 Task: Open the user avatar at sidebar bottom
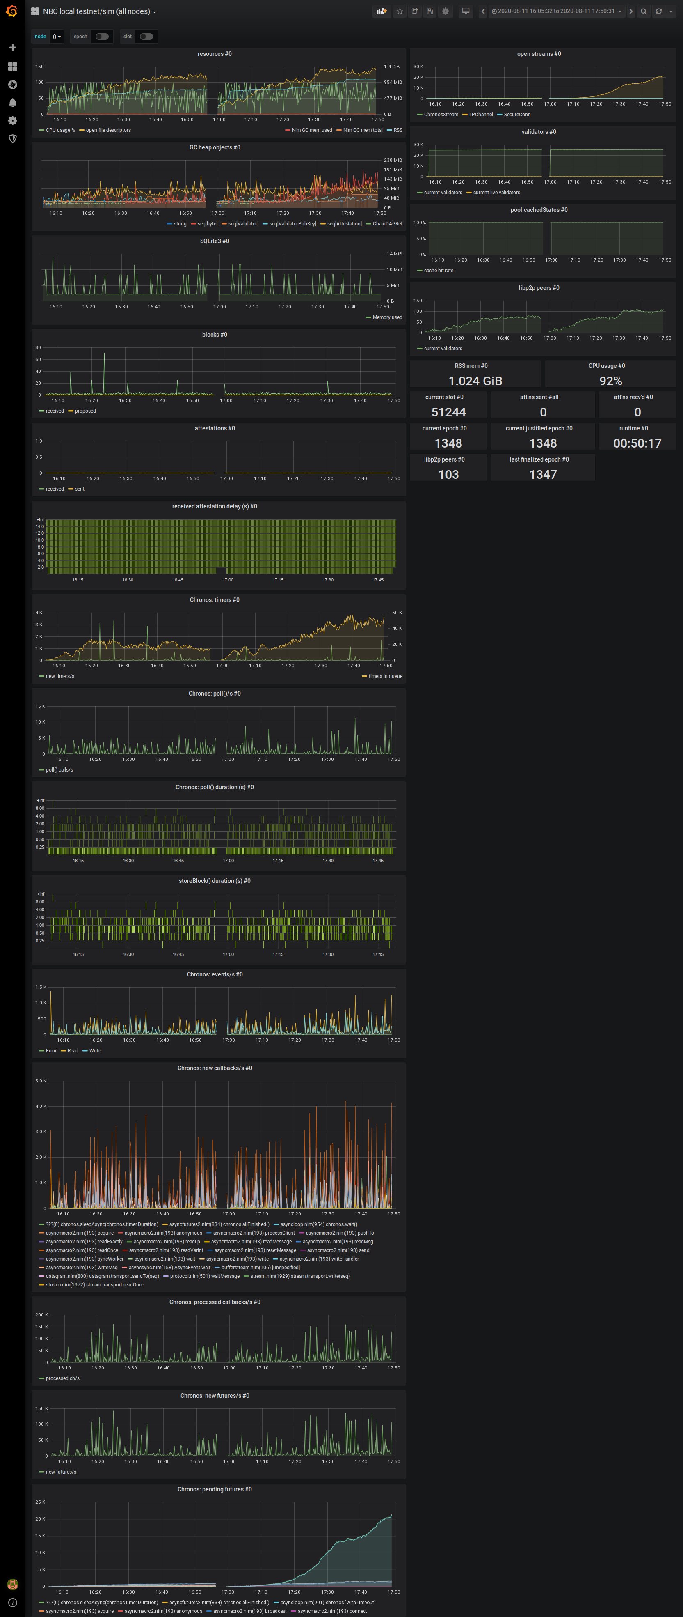(12, 1585)
